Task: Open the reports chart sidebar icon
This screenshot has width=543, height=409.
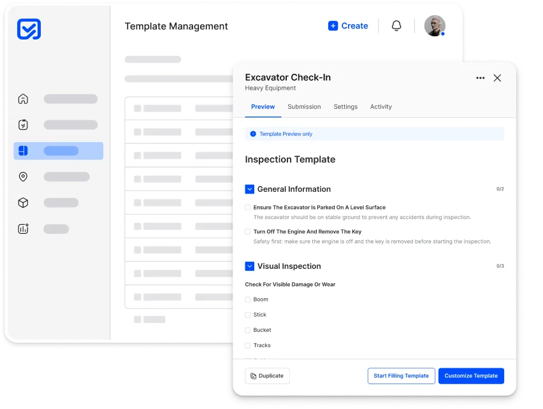Action: point(23,229)
